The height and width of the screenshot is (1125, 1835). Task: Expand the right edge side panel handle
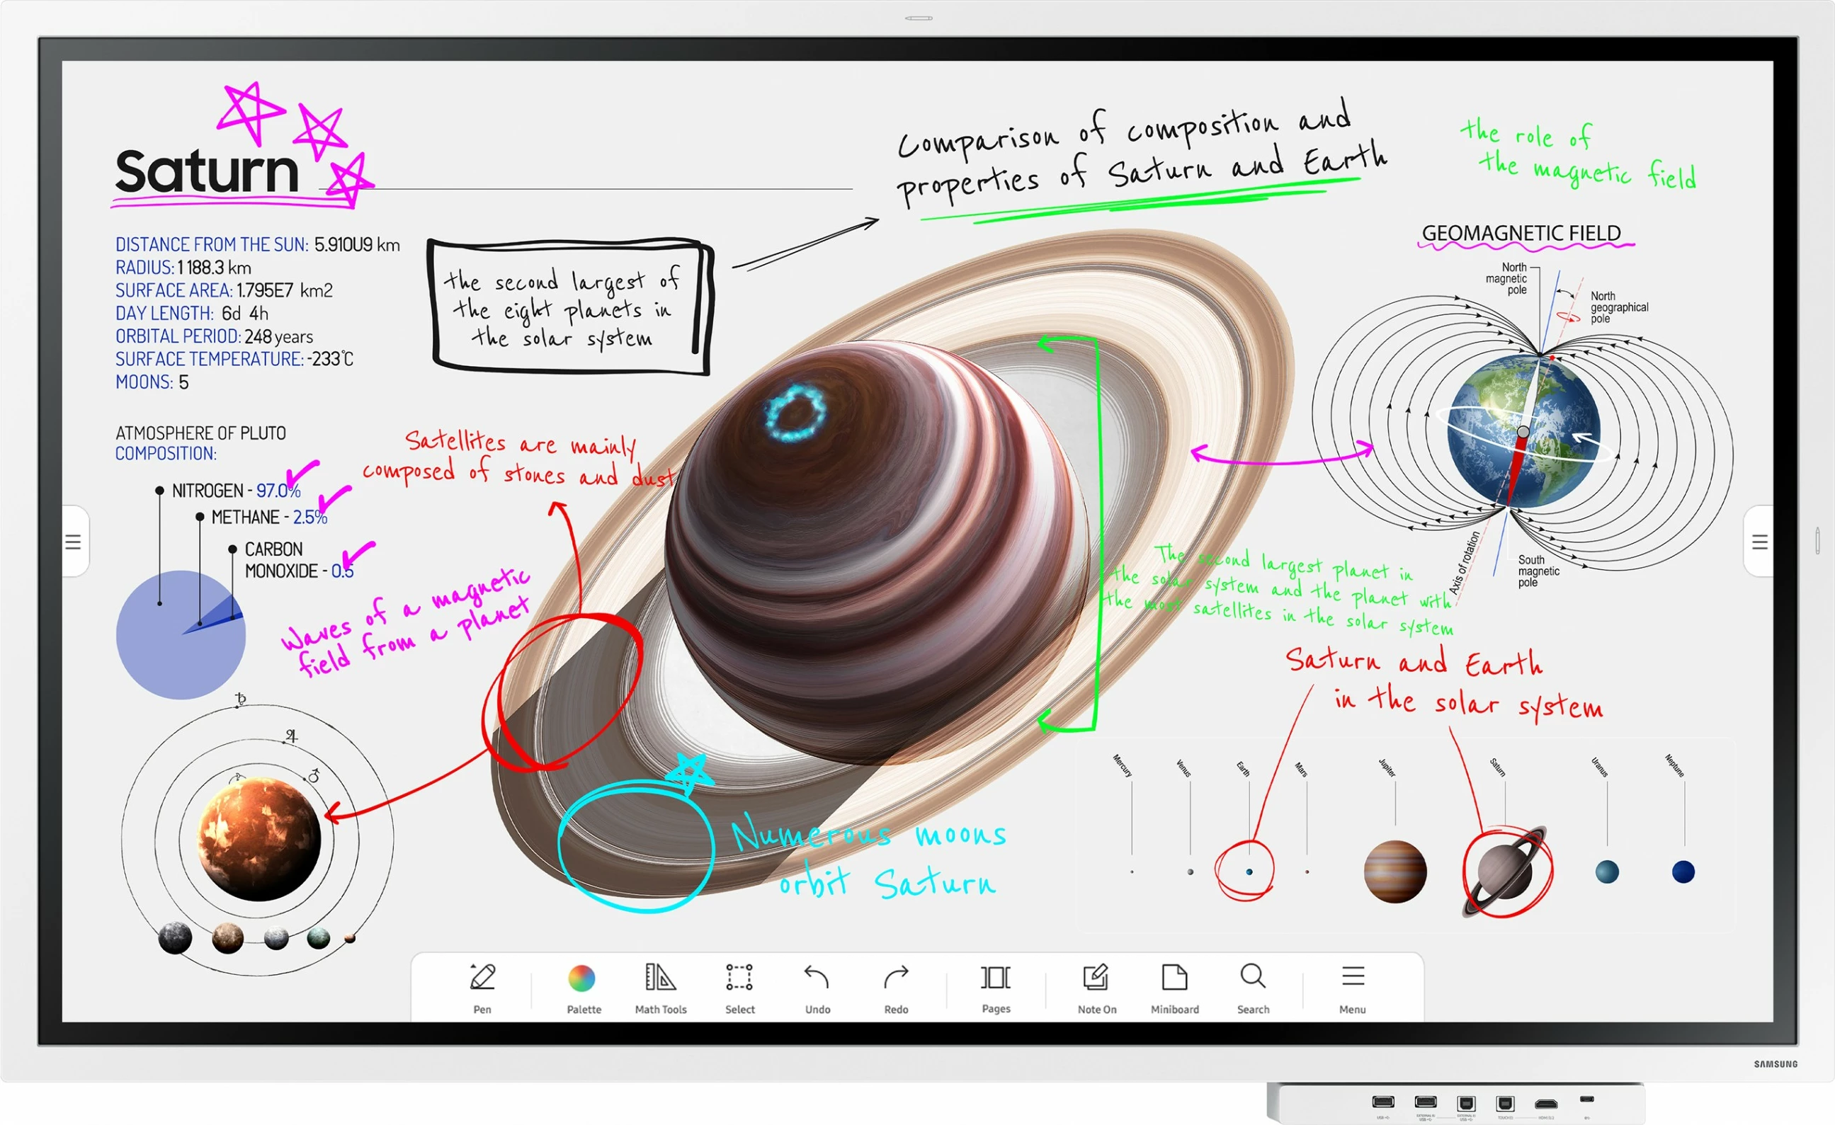point(1759,542)
